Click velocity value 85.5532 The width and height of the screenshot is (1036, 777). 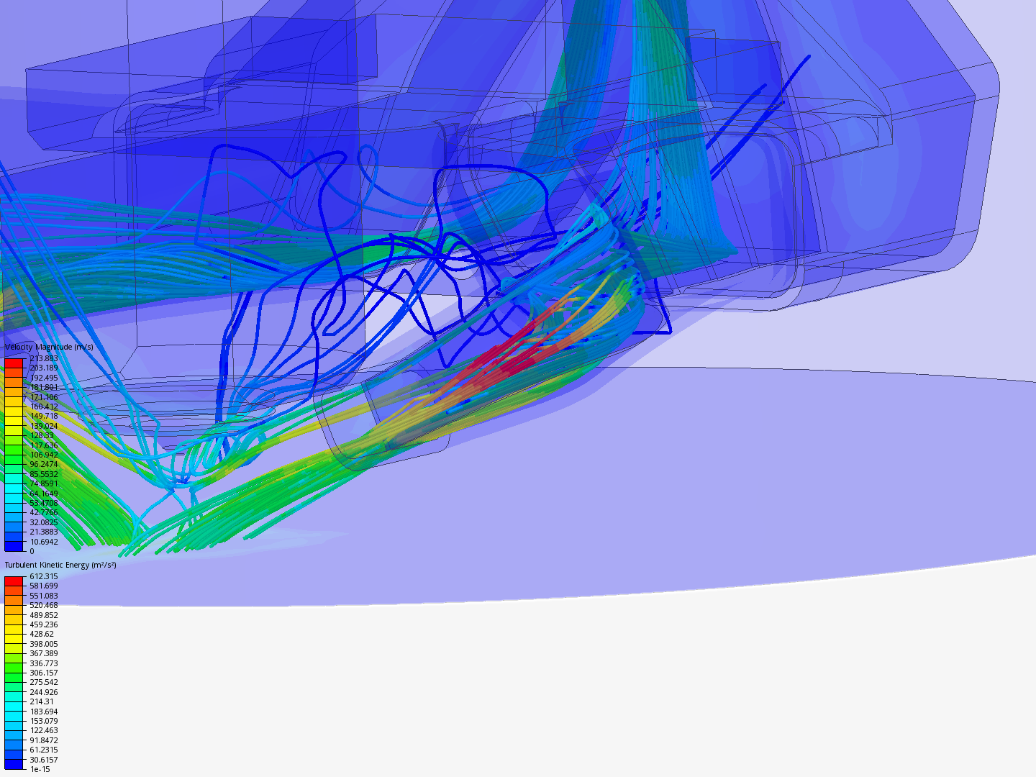pos(44,474)
